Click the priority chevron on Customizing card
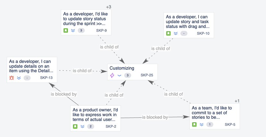Image resolution: width=266 pixels, height=137 pixels. pyautogui.click(x=120, y=75)
